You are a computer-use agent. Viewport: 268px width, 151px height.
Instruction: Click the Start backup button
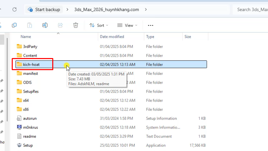click(x=44, y=9)
